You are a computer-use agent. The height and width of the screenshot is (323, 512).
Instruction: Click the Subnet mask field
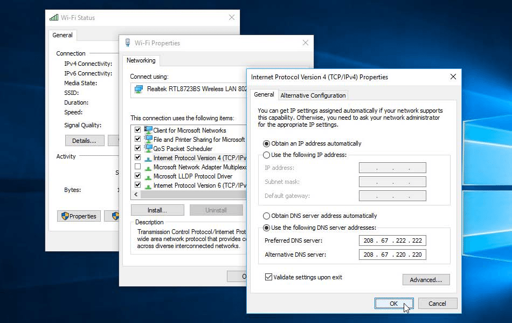coord(392,182)
